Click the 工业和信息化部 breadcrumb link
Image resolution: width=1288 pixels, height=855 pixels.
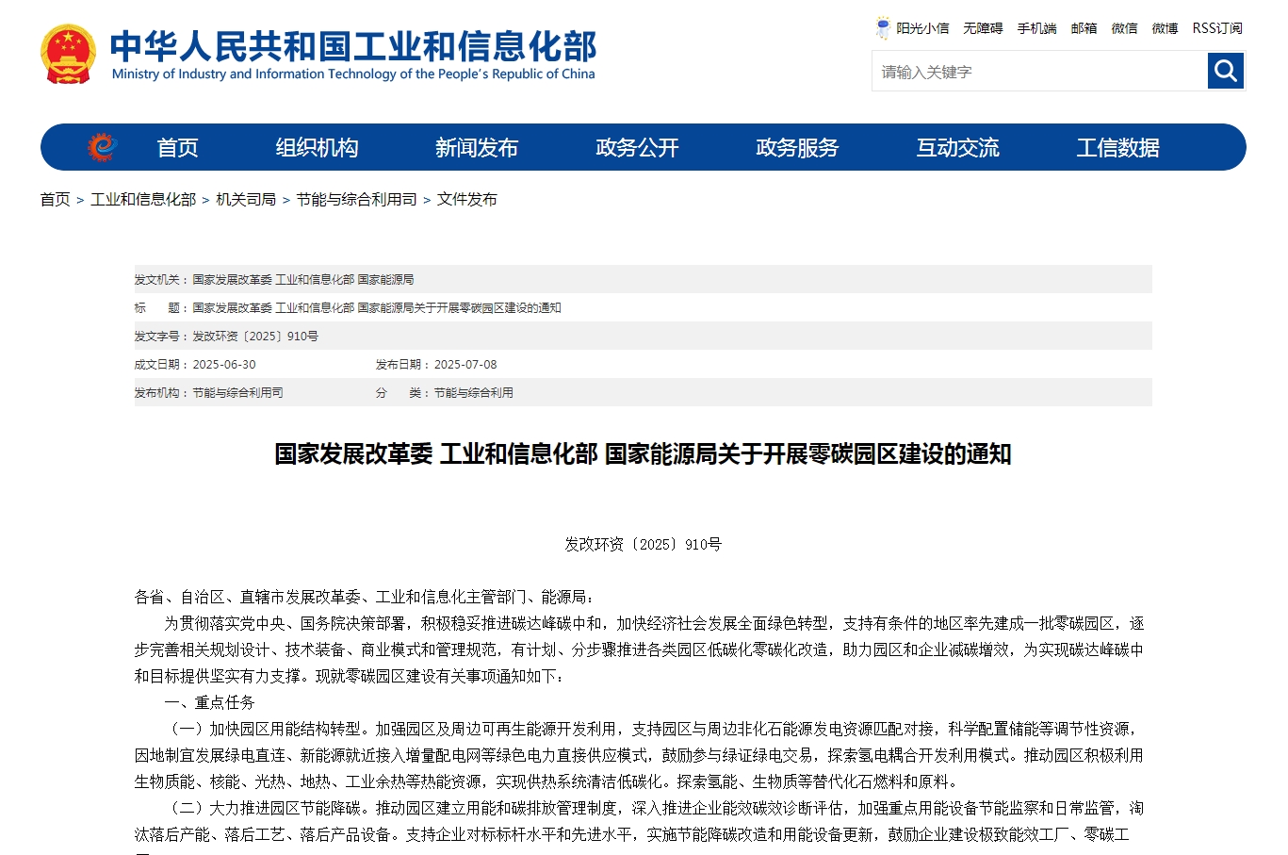(143, 199)
